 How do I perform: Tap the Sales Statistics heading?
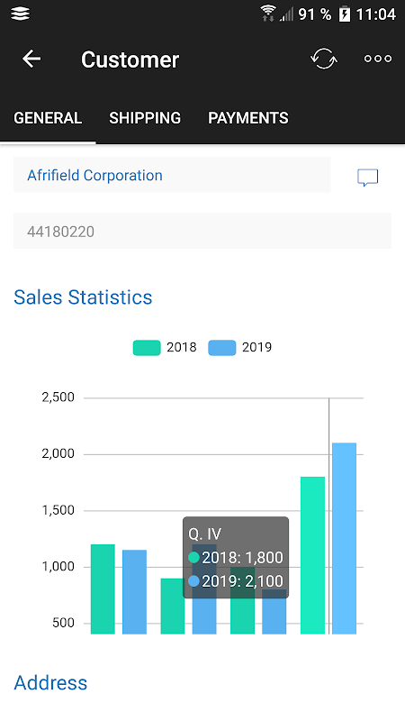coord(83,297)
